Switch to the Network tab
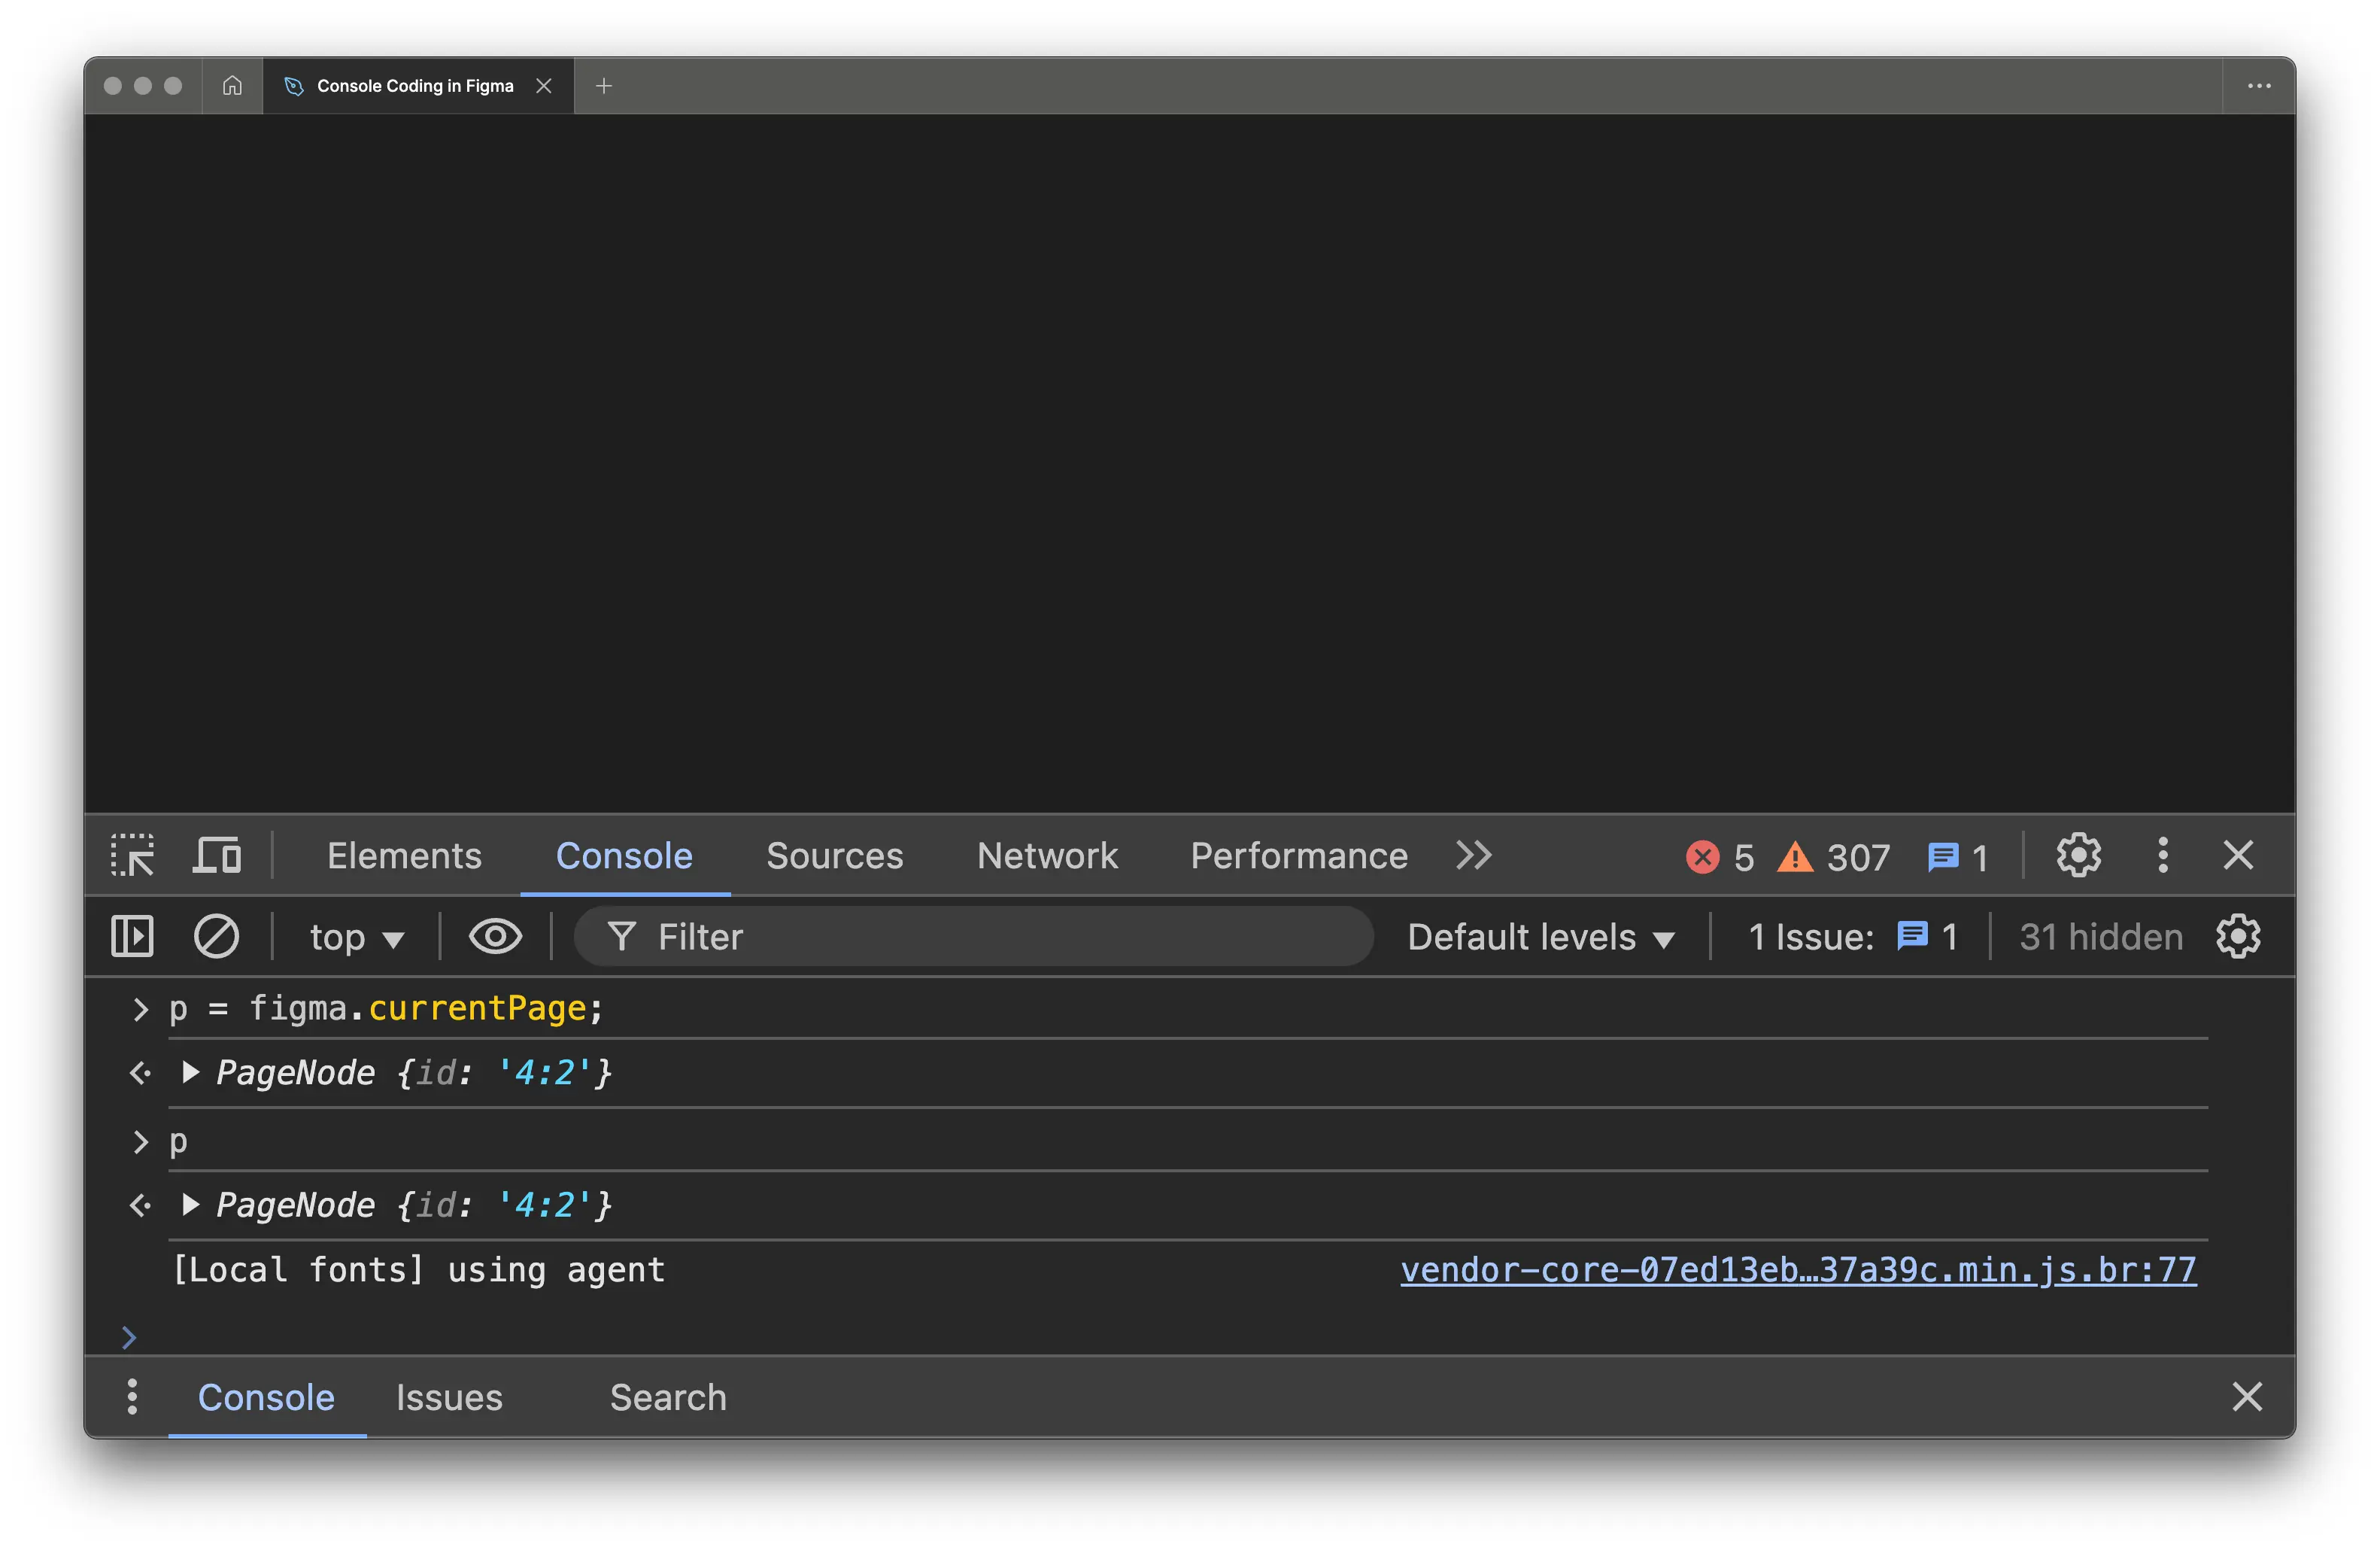Viewport: 2380px width, 1550px height. pos(1047,856)
